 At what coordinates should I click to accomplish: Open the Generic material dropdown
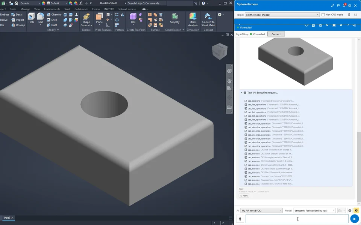pos(30,3)
